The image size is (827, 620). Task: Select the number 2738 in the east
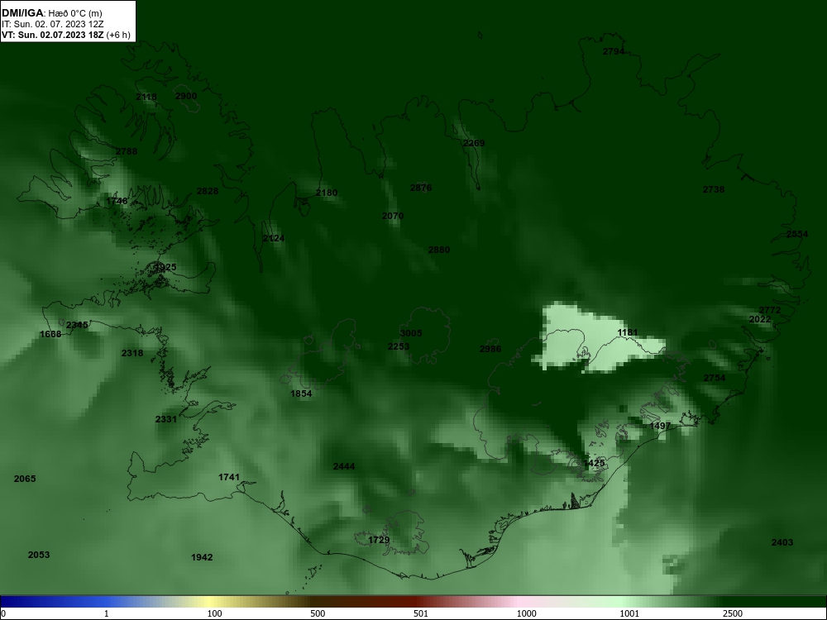point(714,189)
